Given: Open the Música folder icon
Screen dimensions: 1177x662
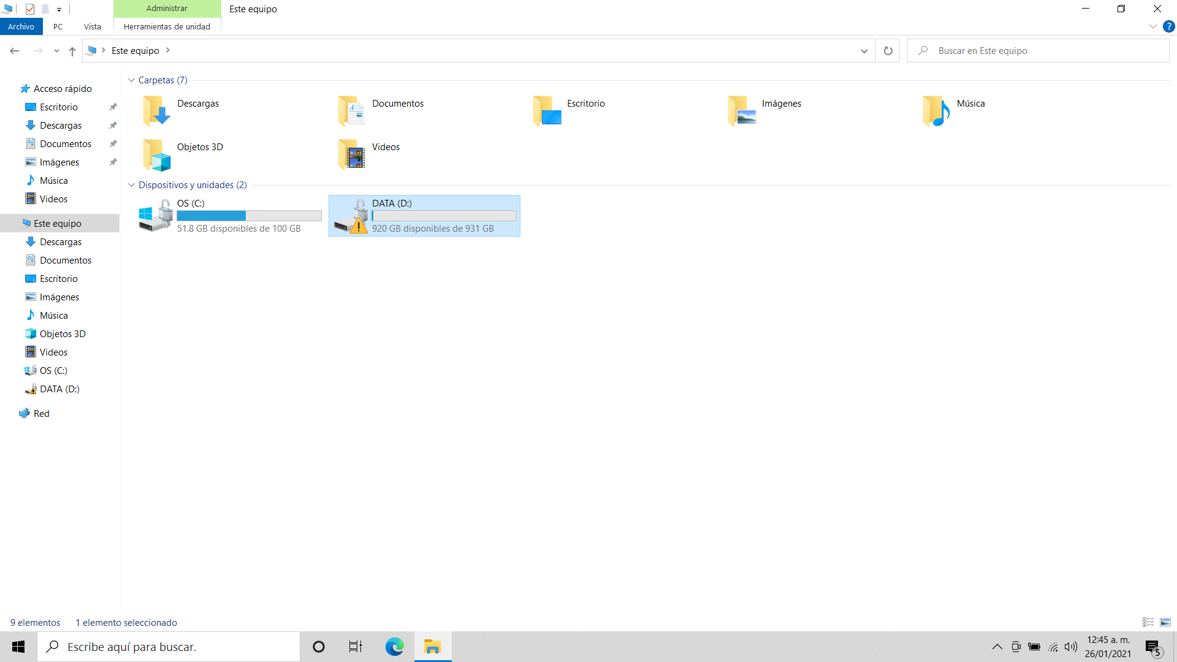Looking at the screenshot, I should point(936,111).
